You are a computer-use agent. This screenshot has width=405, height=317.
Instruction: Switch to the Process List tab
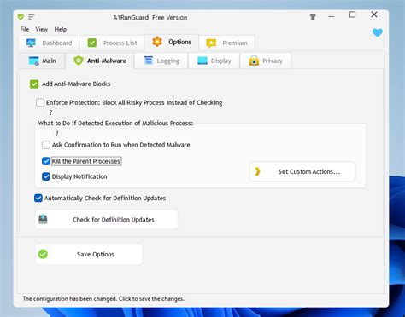point(112,43)
